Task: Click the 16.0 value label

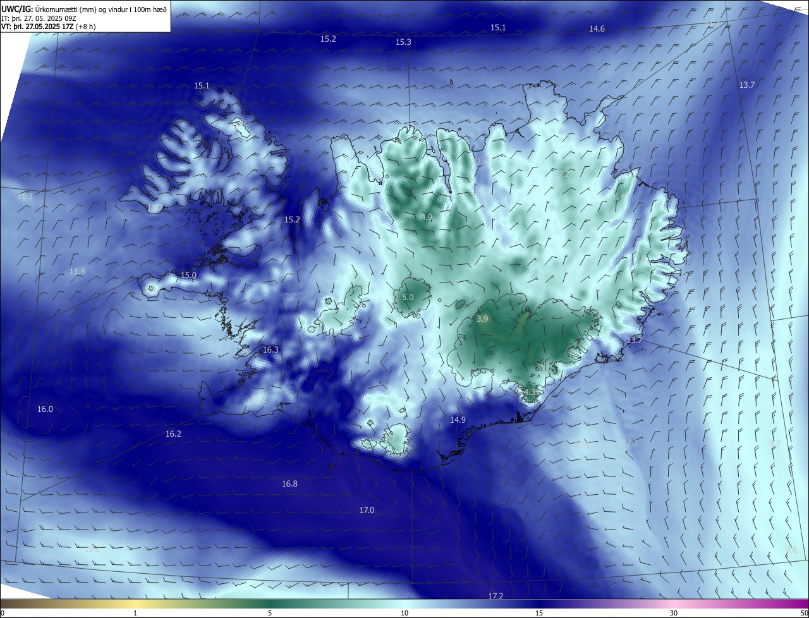Action: tap(45, 409)
